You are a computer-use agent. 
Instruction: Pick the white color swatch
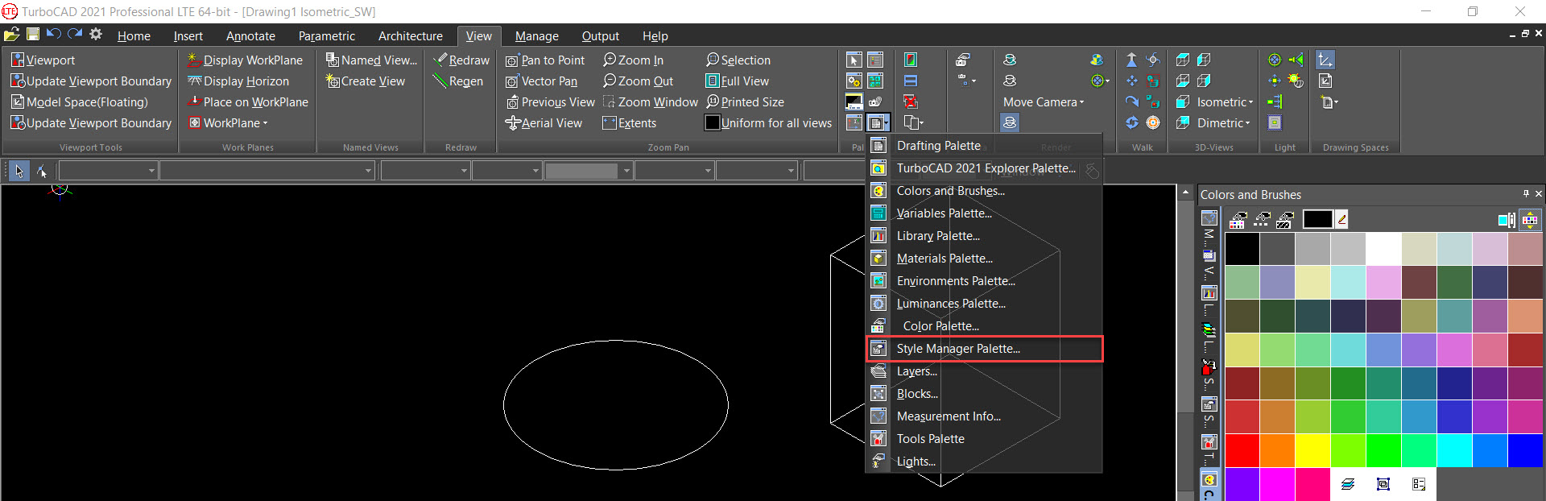click(x=1383, y=249)
